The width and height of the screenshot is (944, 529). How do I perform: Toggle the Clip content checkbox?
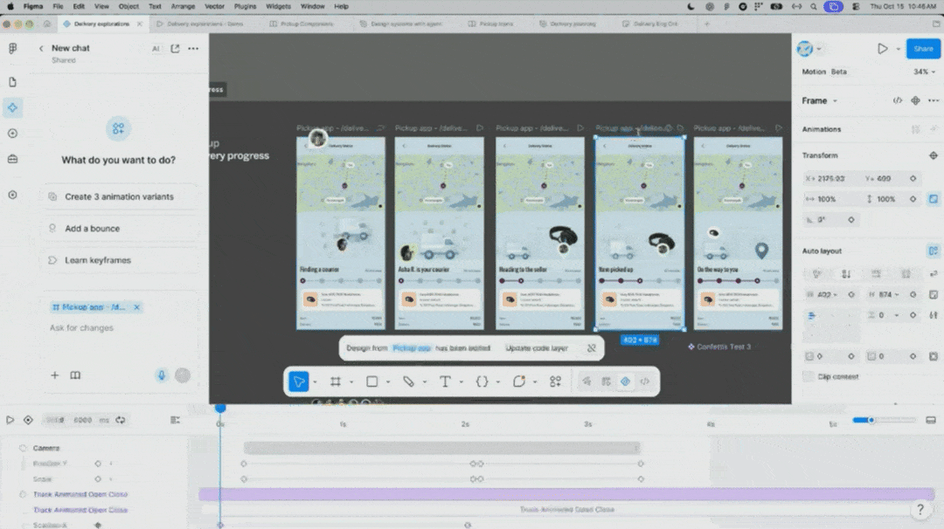coord(809,376)
